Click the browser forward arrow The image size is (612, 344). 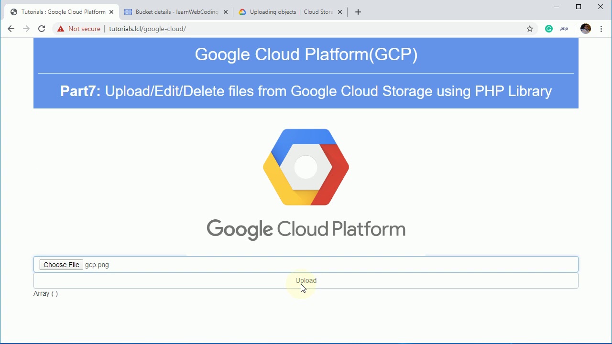pyautogui.click(x=26, y=29)
